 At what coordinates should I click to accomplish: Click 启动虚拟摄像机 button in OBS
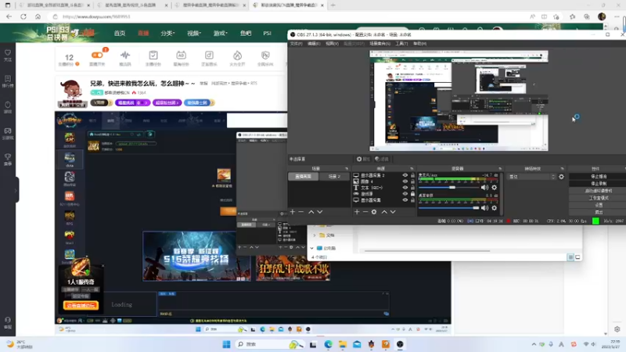click(599, 191)
